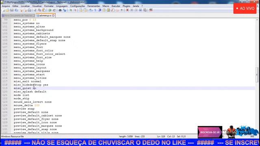Open the Plugins menu
Screen dimensions: 260x146
click(x=126, y=6)
